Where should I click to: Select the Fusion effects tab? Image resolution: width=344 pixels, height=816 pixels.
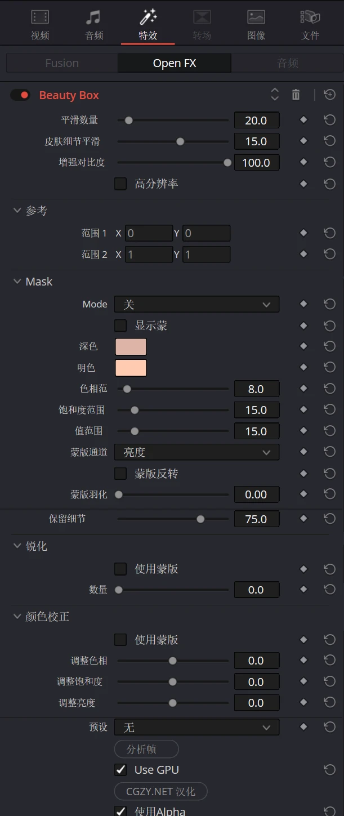coord(62,63)
